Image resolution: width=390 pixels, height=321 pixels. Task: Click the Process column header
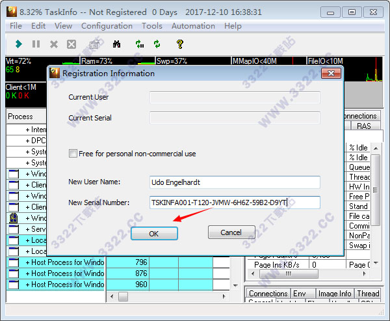(26, 117)
